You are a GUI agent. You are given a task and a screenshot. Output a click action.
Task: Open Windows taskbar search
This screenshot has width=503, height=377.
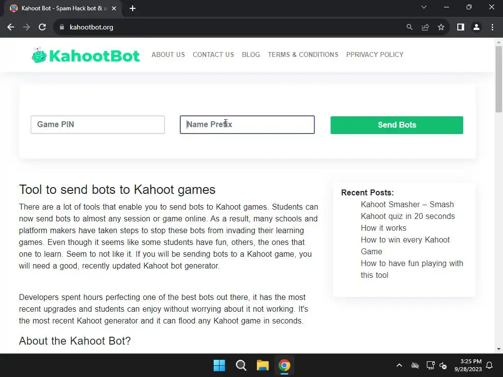pyautogui.click(x=241, y=365)
